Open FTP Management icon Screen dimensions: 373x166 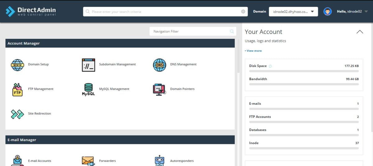coord(17,90)
